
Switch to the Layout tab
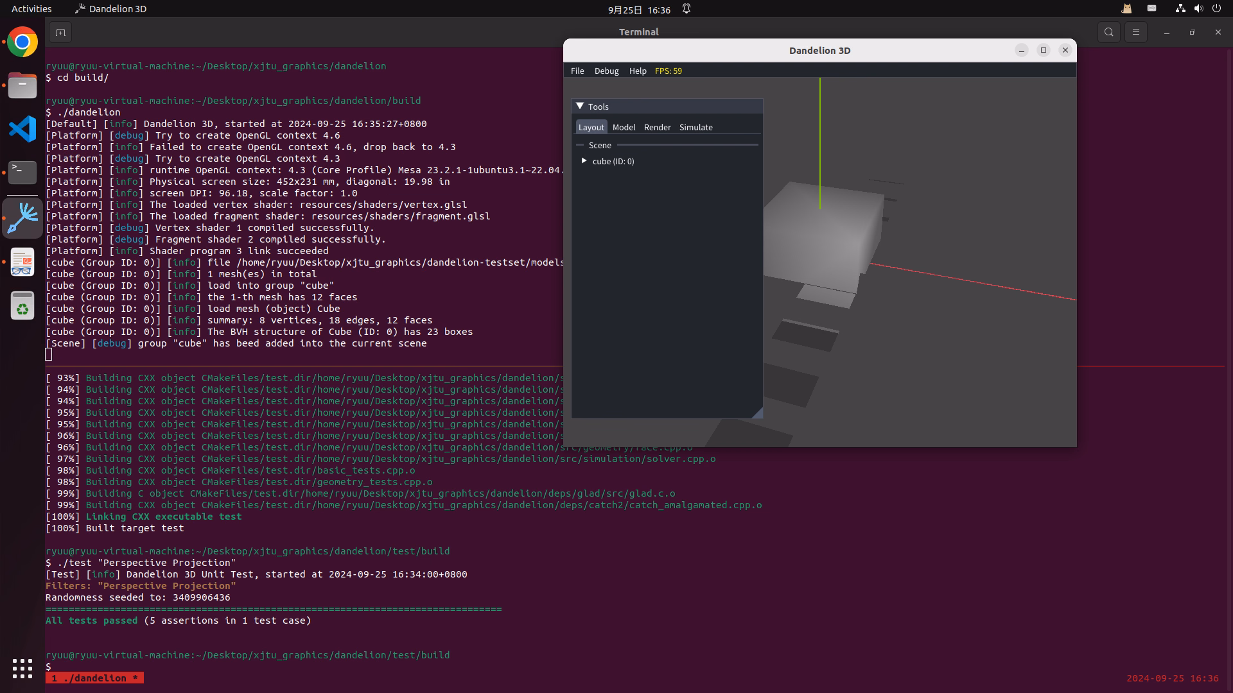click(x=591, y=127)
